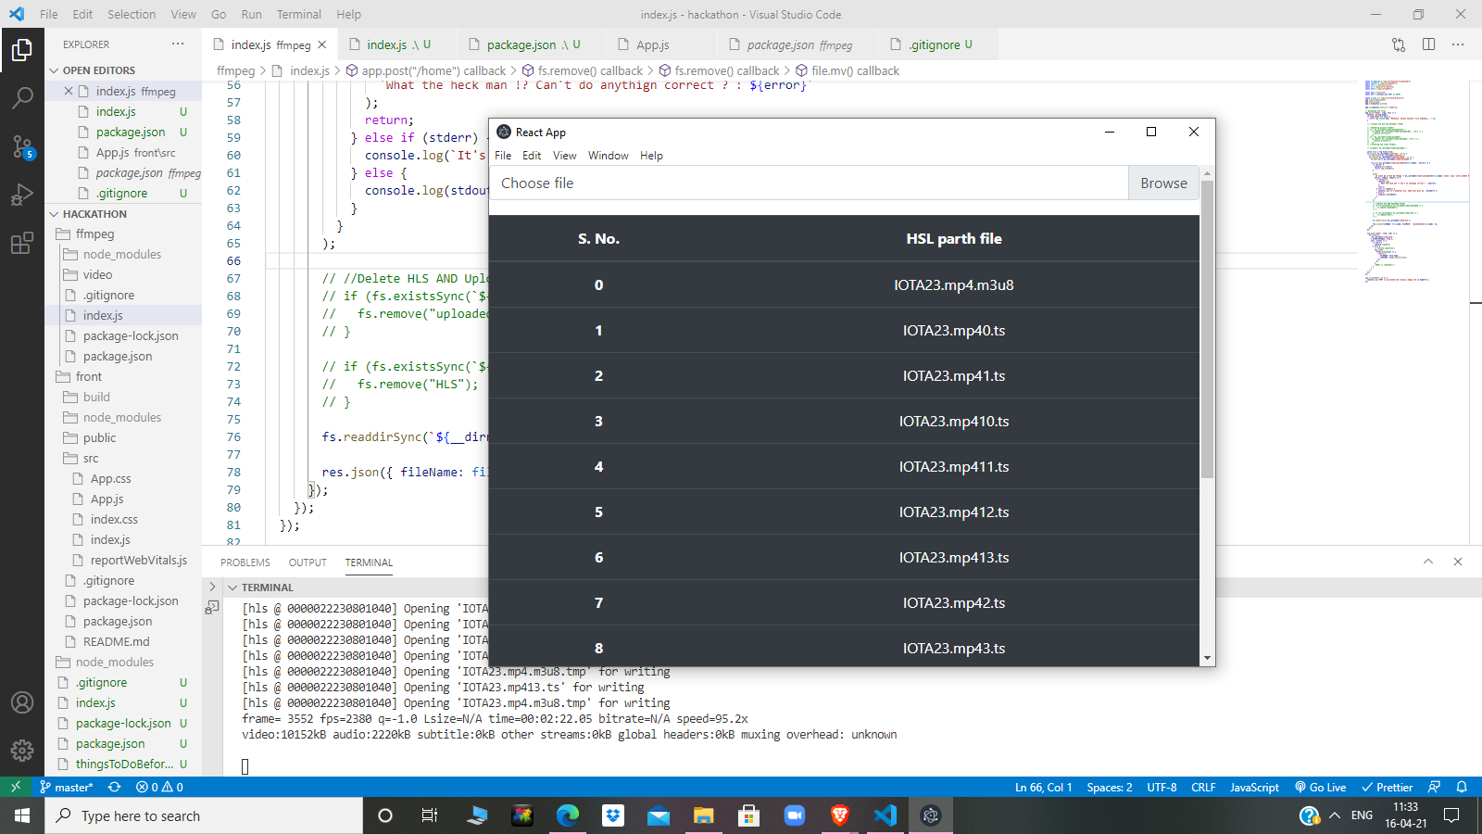
Task: Split the editor using the split icon
Action: [x=1427, y=44]
